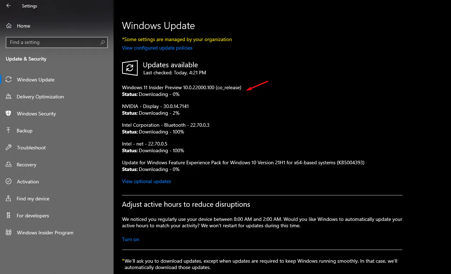
Task: Open View optional updates link
Action: 147,181
